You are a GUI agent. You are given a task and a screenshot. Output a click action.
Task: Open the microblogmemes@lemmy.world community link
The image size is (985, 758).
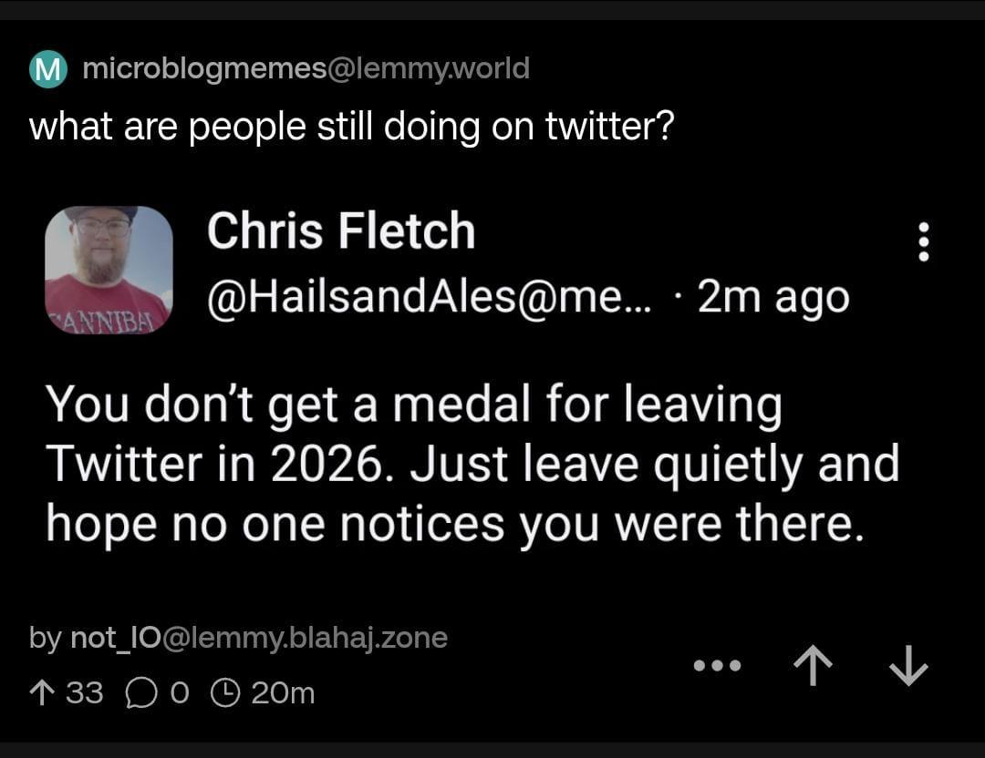[x=306, y=69]
